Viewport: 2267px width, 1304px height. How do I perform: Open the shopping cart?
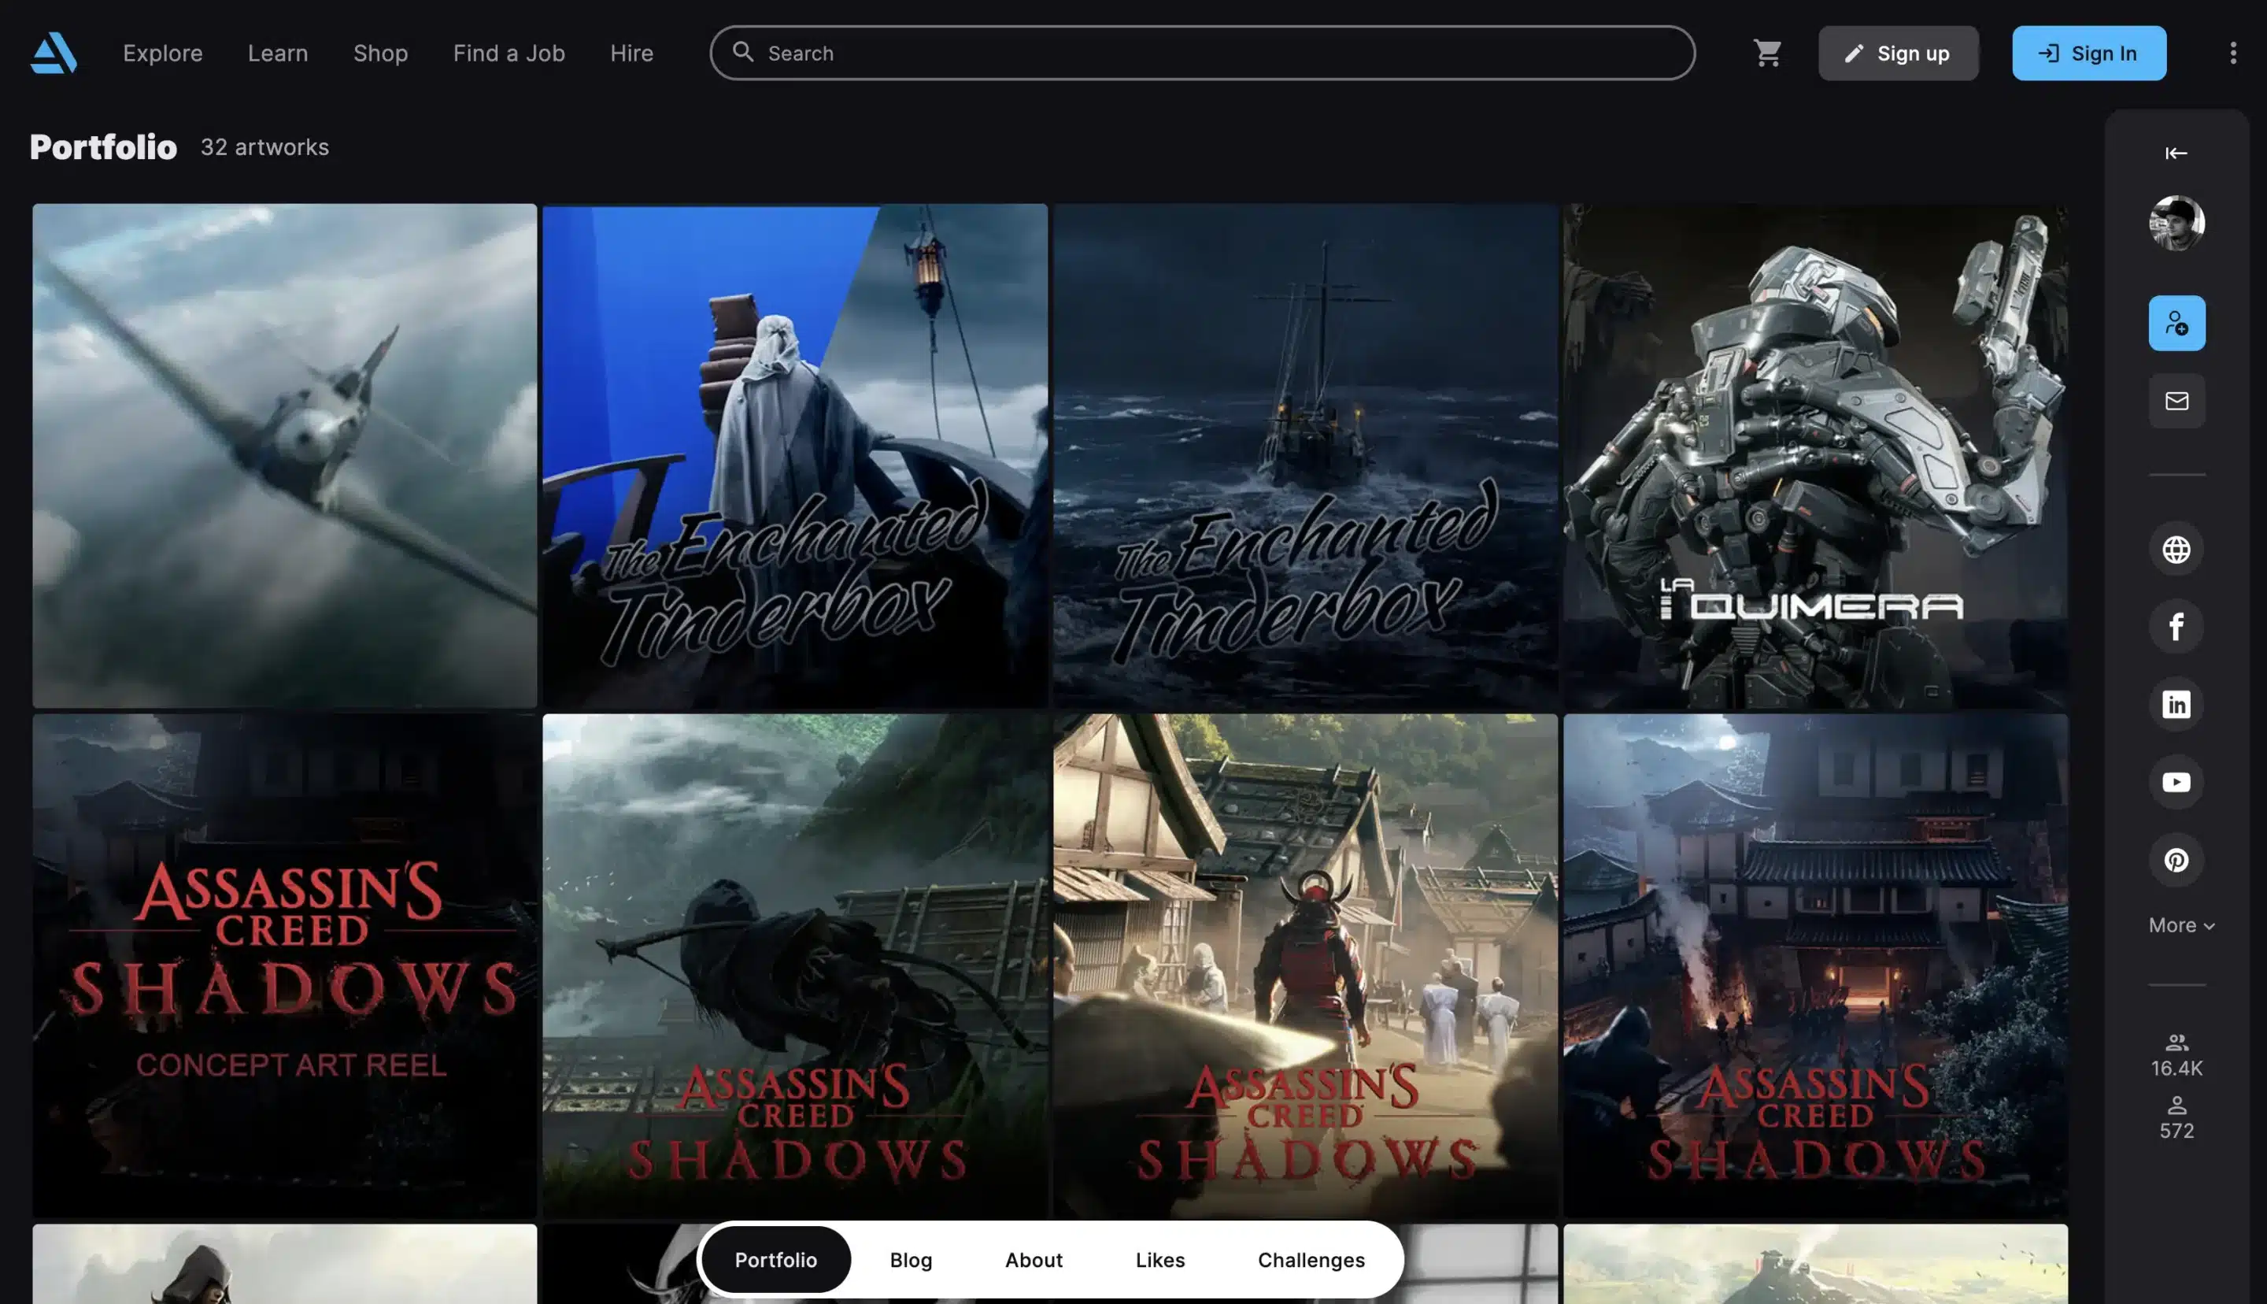coord(1768,53)
